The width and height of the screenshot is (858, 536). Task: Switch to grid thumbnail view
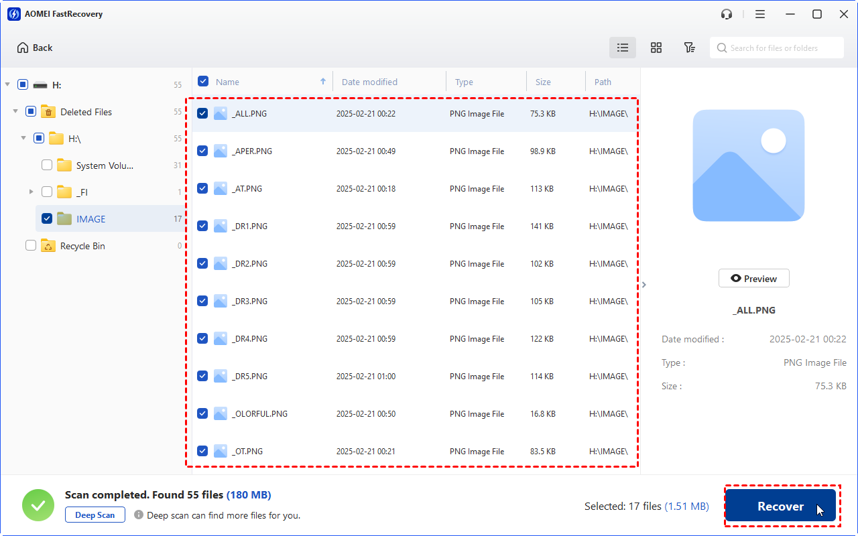[x=656, y=48]
